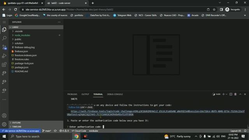
Task: Expand the public folder
Action: coord(36,39)
